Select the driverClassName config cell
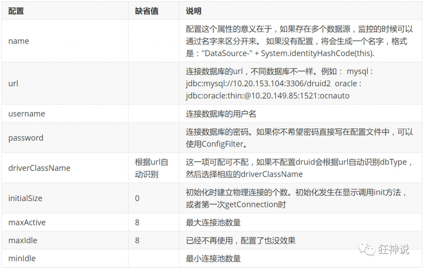 65,168
